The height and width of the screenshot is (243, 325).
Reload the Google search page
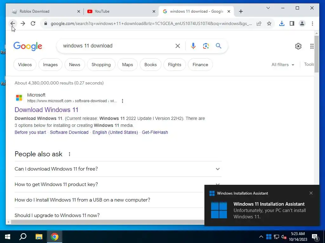coord(33,23)
